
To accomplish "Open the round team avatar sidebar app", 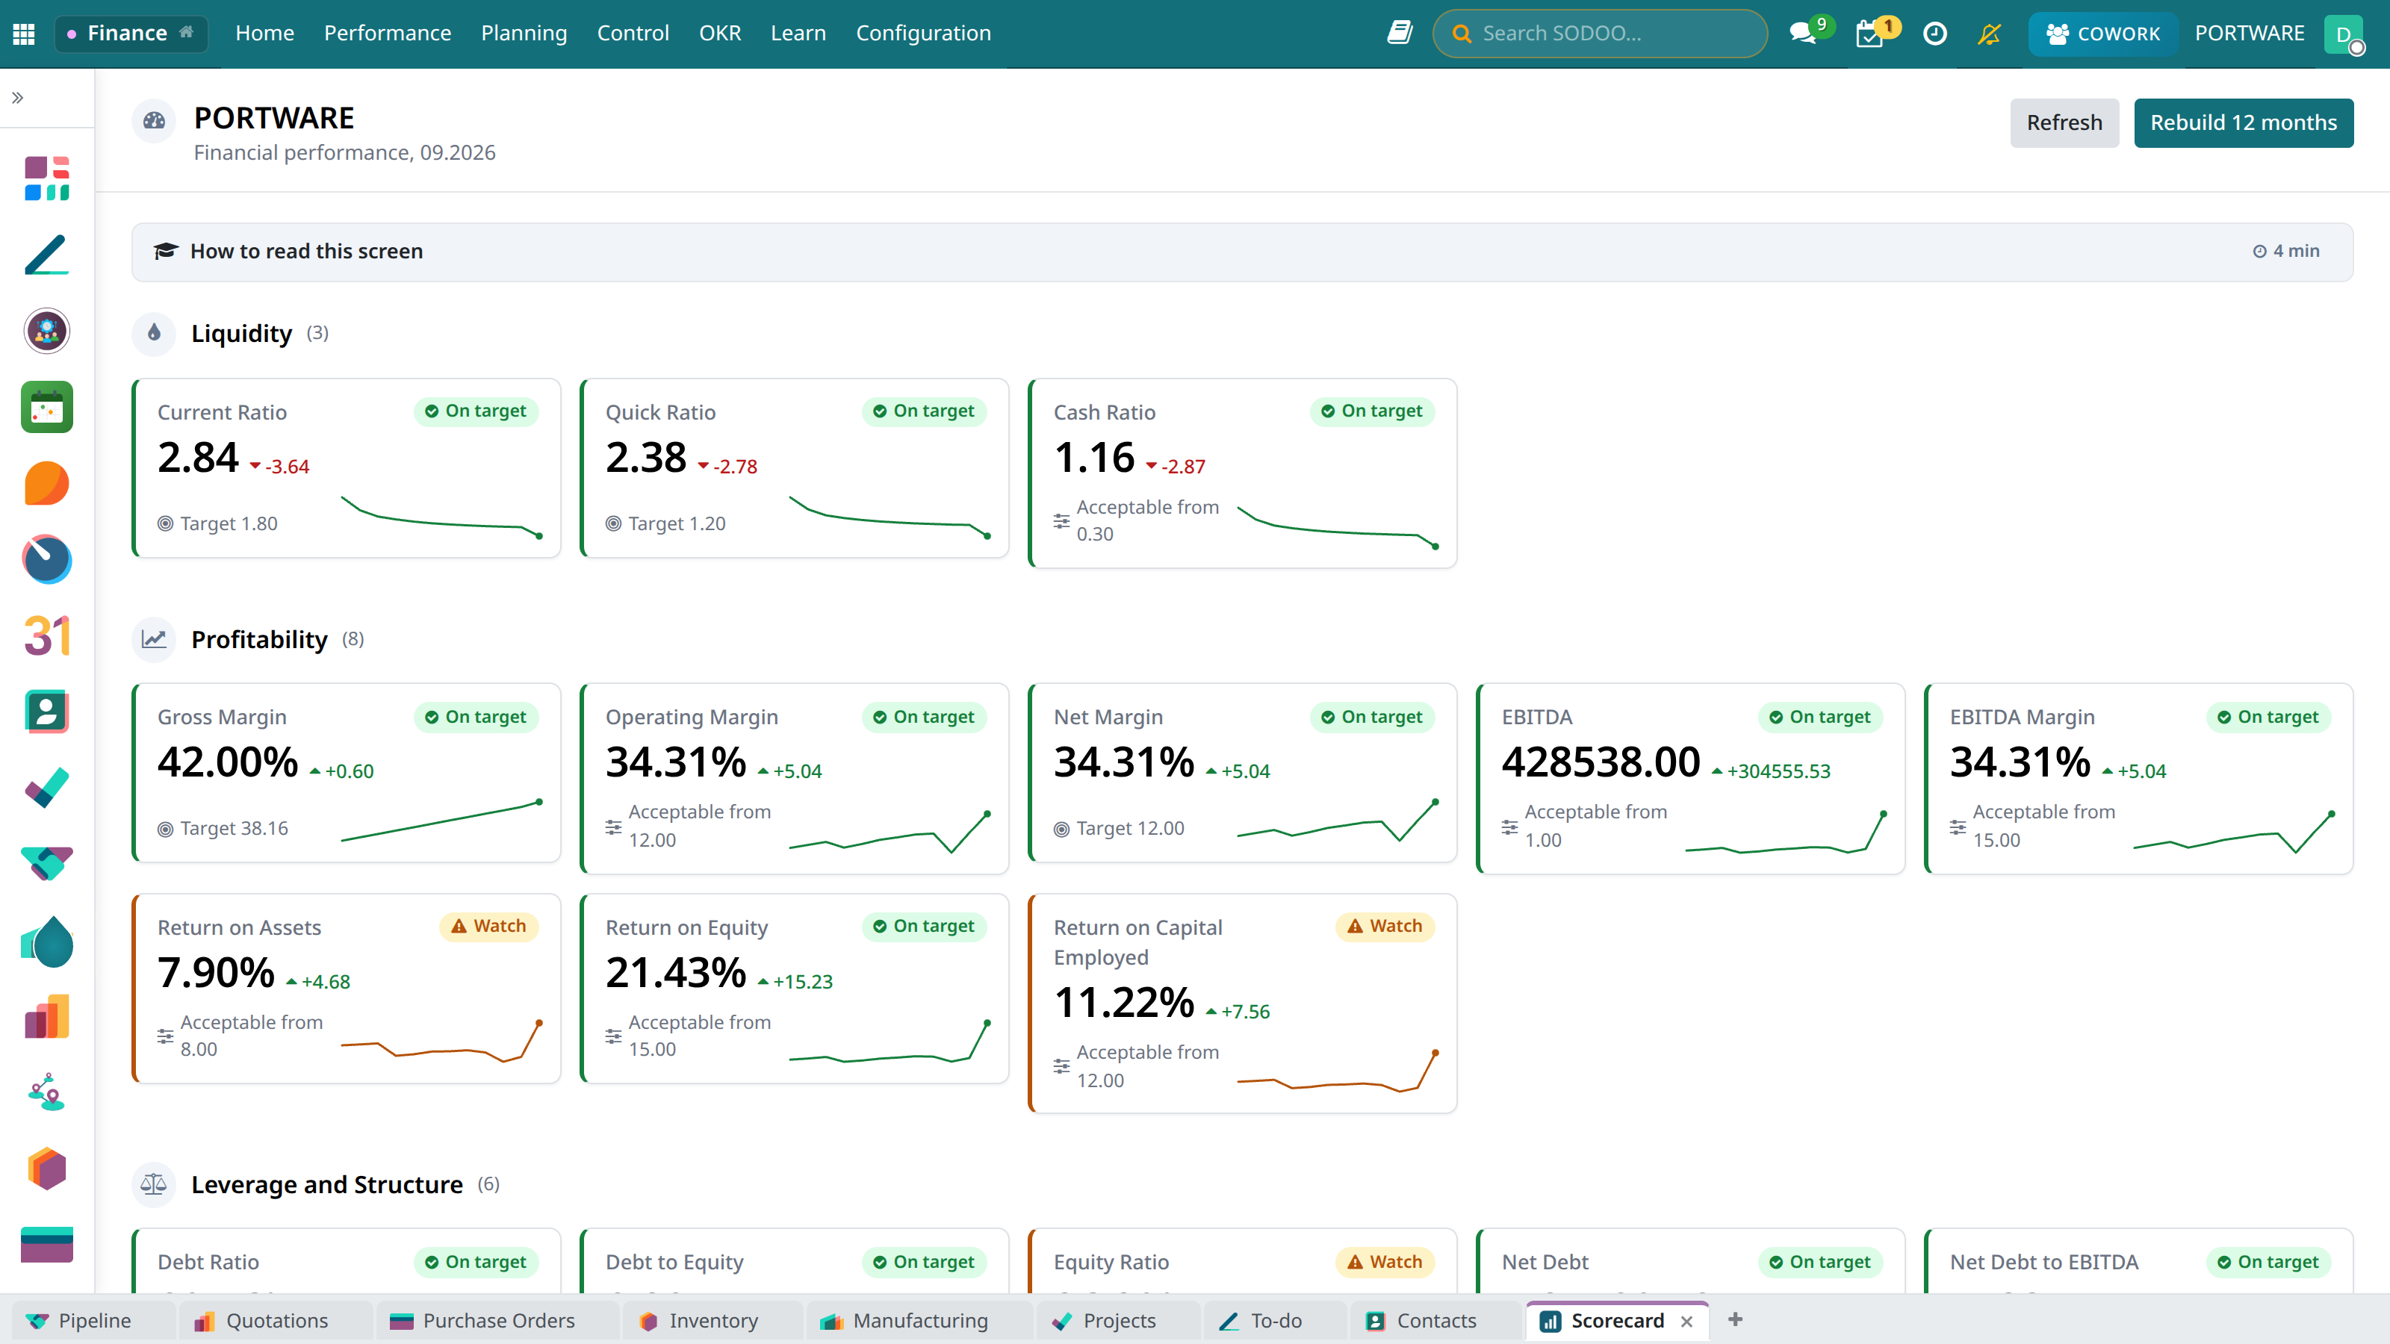I will [x=46, y=330].
